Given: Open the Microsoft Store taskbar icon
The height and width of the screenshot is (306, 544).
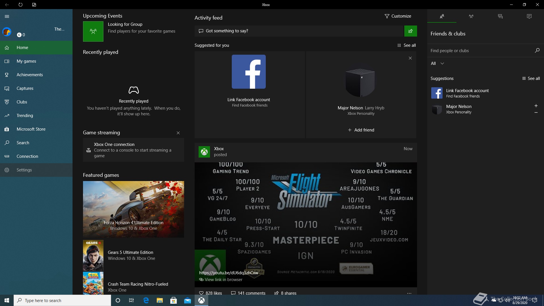Looking at the screenshot, I should tap(174, 300).
